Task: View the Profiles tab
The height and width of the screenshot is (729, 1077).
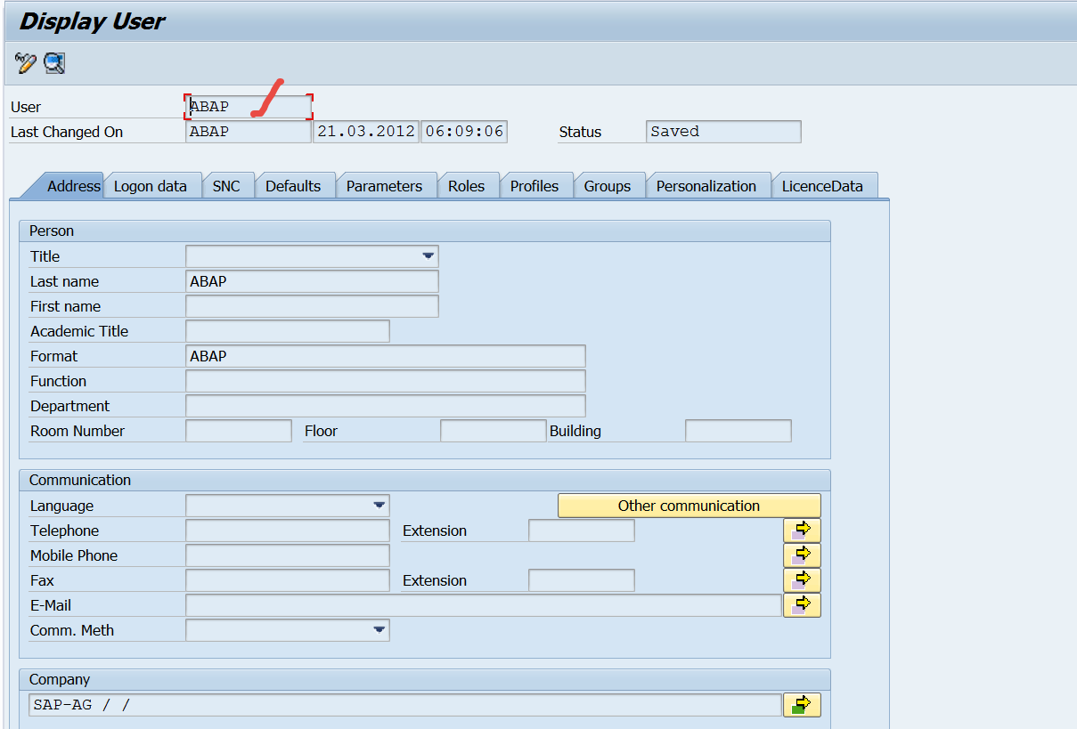Action: point(534,185)
